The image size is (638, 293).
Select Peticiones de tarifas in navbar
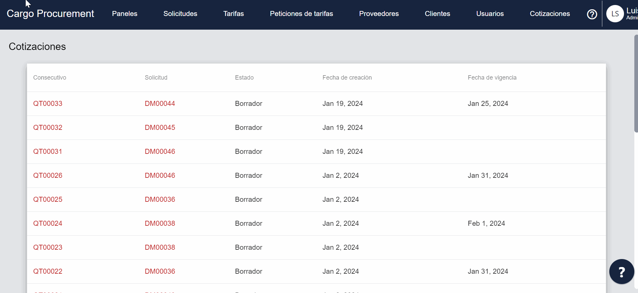point(301,14)
